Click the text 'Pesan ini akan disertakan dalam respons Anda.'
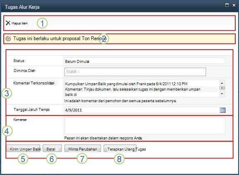The image size is (239, 175). 103,138
